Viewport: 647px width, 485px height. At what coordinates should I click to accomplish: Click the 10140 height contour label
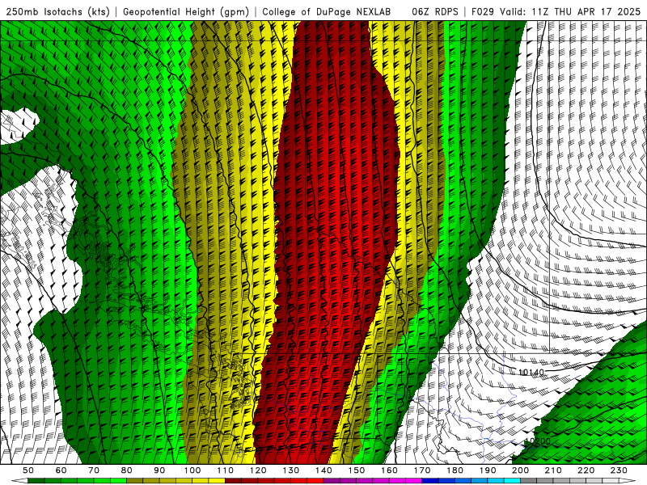(x=531, y=373)
